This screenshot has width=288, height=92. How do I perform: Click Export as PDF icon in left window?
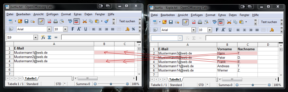pos(49,21)
